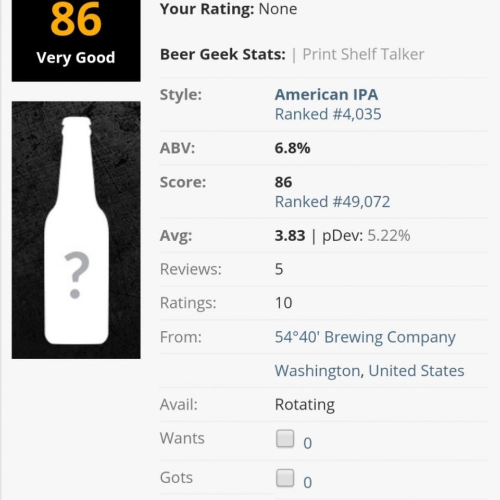500x500 pixels.
Task: Click the orange 86 score number
Action: [x=76, y=19]
